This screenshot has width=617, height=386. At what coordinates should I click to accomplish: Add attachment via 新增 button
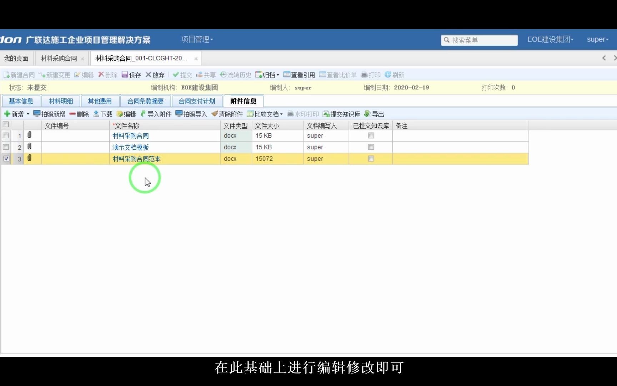coord(14,114)
